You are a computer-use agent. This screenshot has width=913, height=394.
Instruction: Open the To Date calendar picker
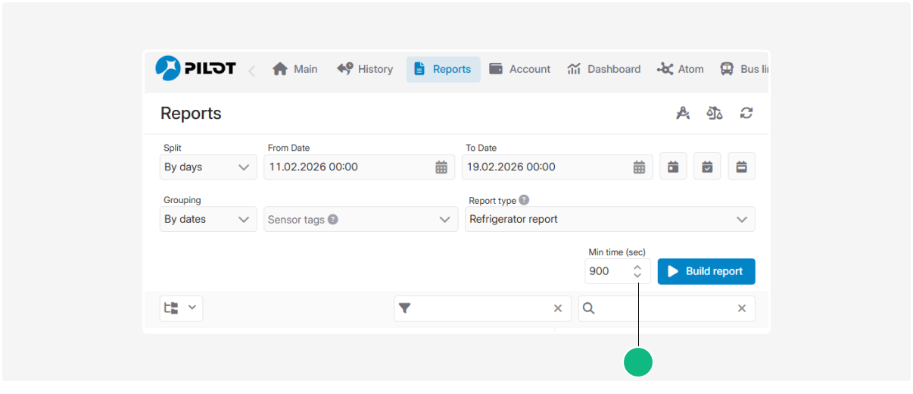click(639, 167)
